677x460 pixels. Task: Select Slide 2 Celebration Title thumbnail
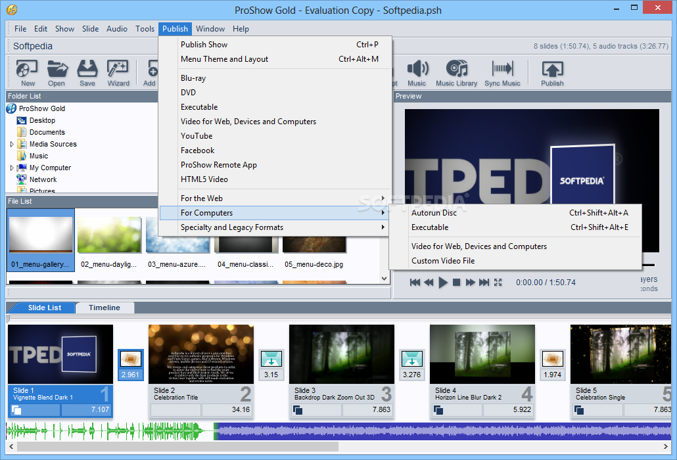[200, 354]
